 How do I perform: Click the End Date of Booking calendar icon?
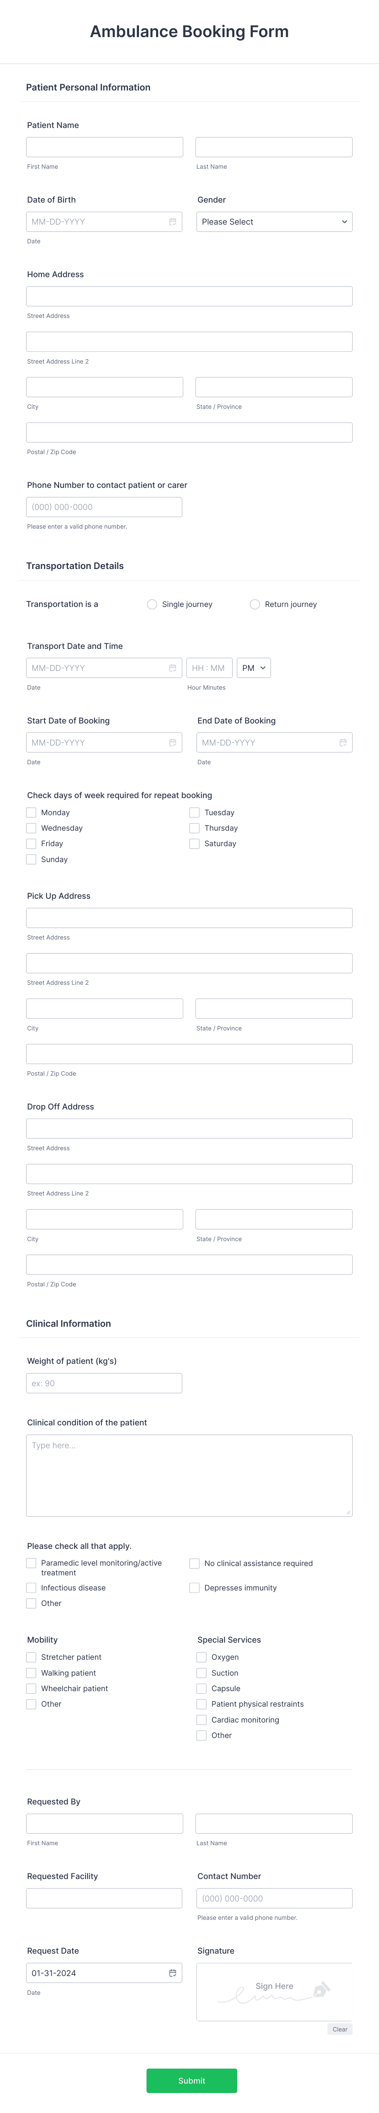click(343, 742)
